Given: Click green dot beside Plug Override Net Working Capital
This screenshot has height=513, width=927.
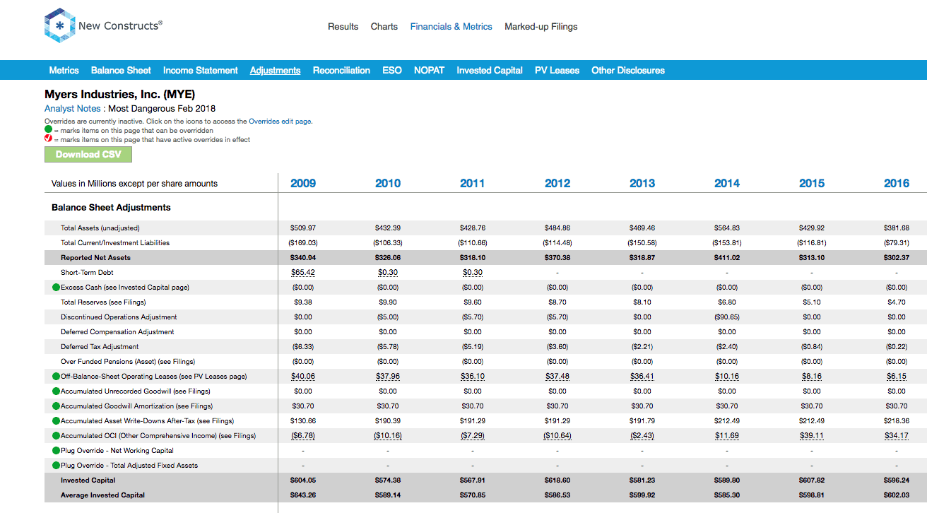Looking at the screenshot, I should click(56, 451).
